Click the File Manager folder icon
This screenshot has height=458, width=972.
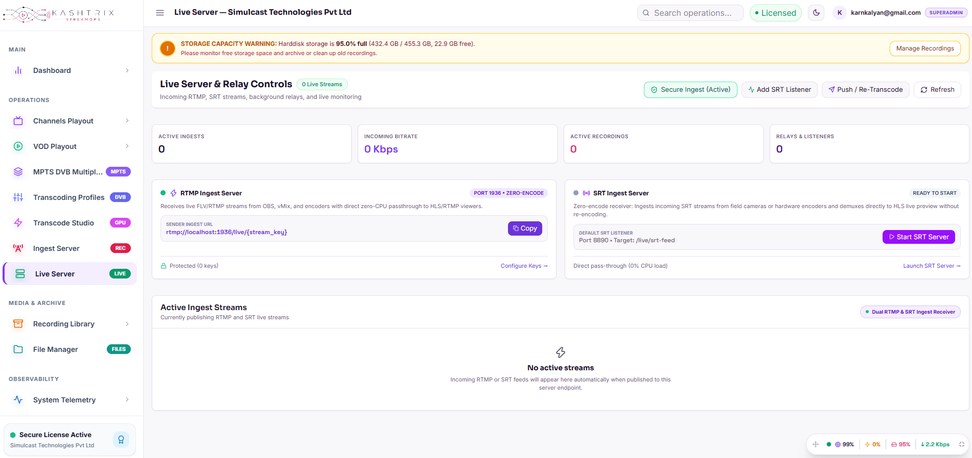(18, 349)
